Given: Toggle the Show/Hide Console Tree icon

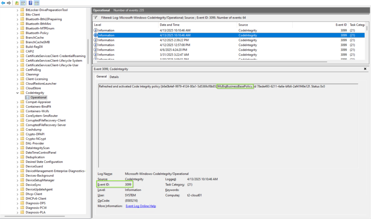Looking at the screenshot, I should click(23, 3).
